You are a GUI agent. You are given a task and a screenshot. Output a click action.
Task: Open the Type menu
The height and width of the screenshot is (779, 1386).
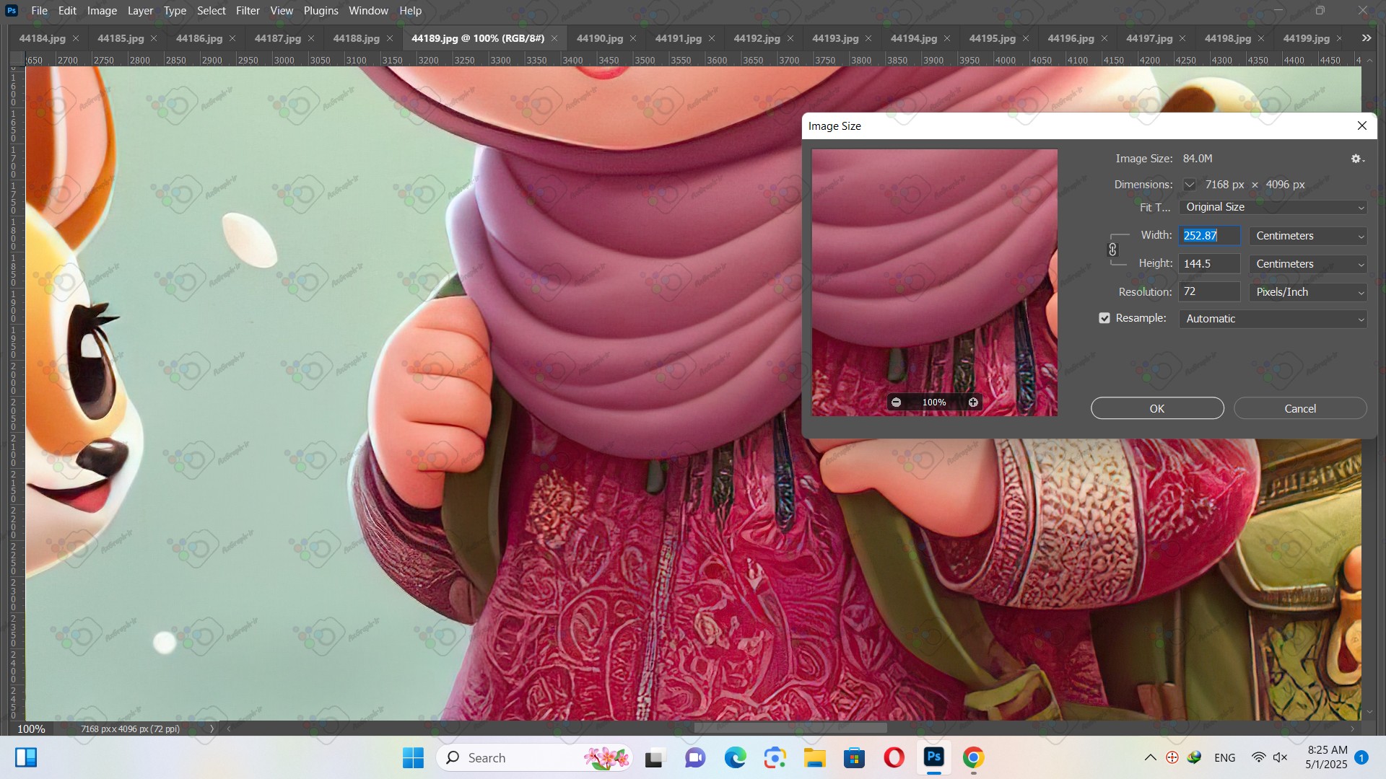[x=175, y=11]
